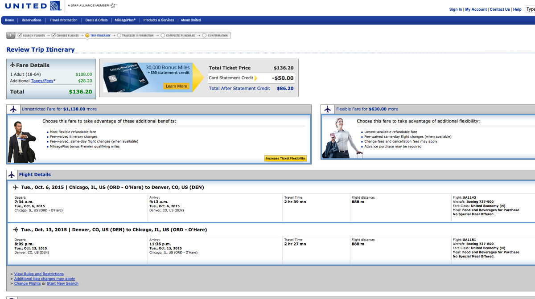Open the Reservations menu

pos(32,20)
